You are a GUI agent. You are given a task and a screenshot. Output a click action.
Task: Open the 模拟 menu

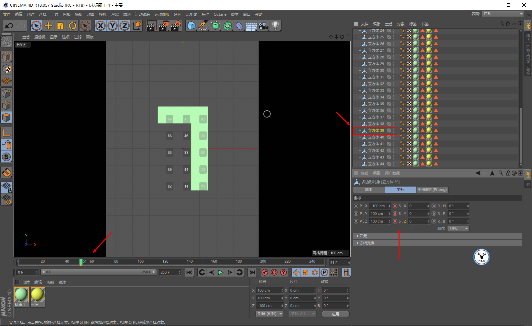tap(103, 14)
